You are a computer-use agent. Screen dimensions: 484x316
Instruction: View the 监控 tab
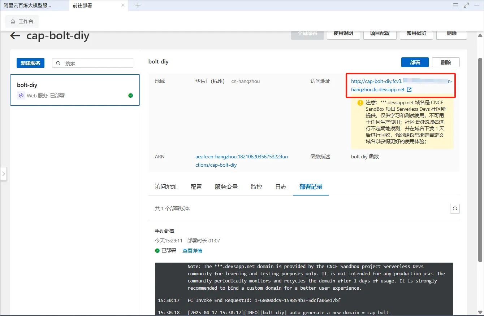pyautogui.click(x=256, y=186)
